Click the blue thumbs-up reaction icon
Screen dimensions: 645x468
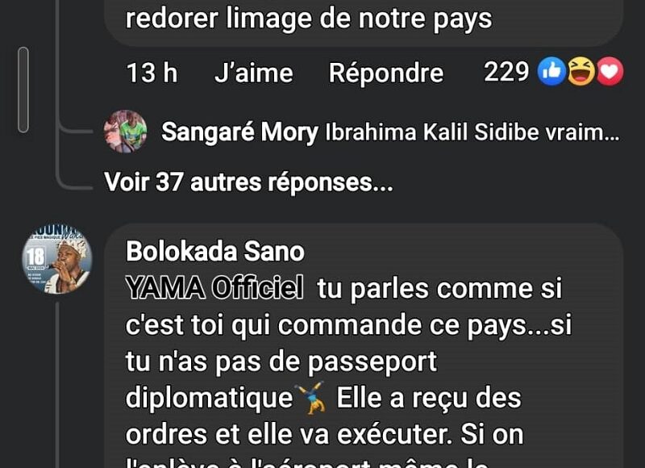pos(551,72)
